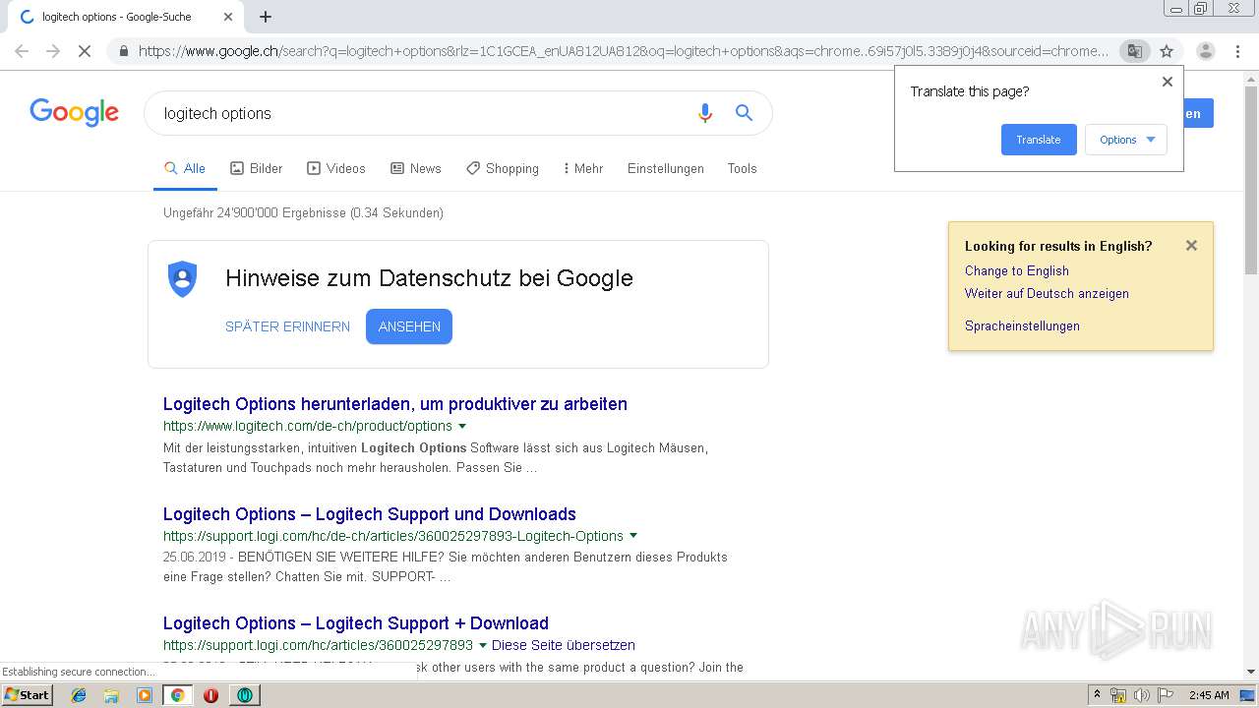Open Internet Explorer from taskbar
Viewport: 1259px width, 708px height.
click(79, 695)
